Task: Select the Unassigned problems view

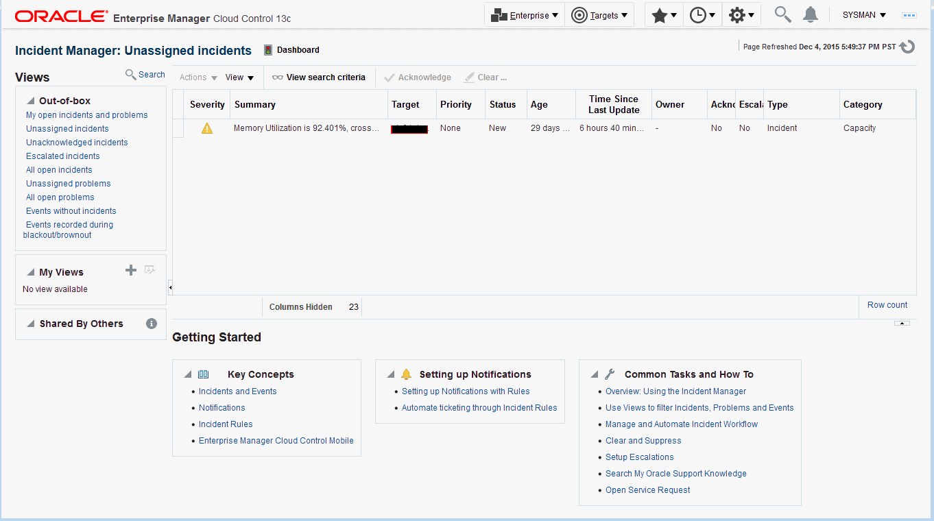Action: tap(69, 184)
